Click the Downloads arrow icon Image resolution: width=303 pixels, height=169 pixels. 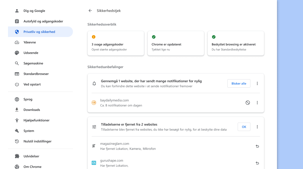point(17,110)
